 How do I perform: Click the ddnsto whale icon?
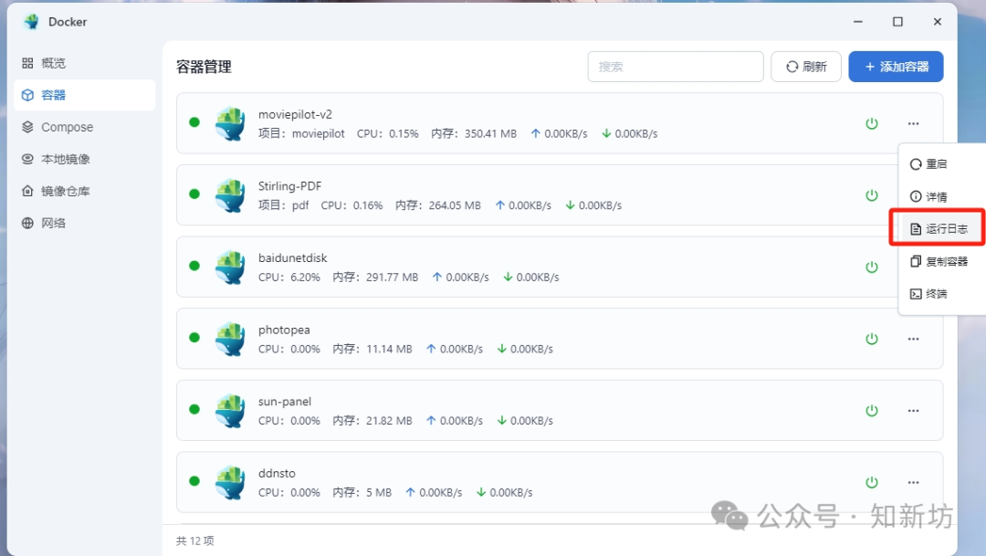pos(230,482)
